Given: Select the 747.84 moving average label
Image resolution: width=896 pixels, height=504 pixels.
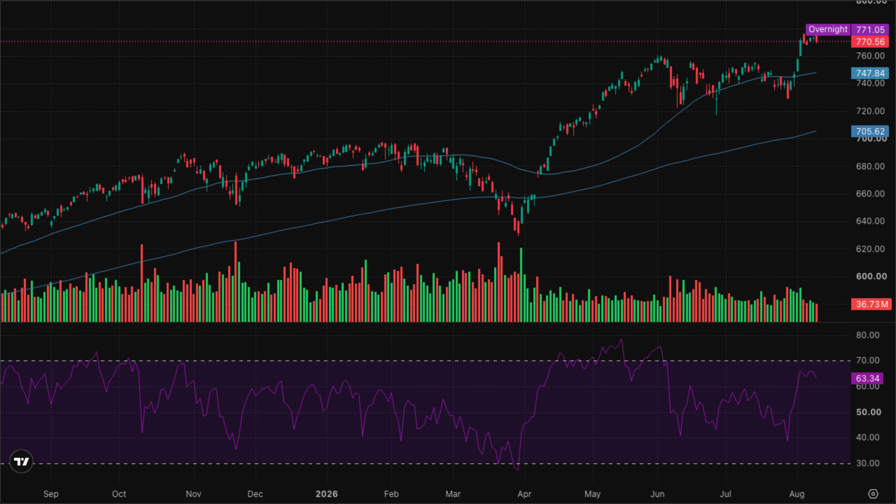Looking at the screenshot, I should 870,73.
